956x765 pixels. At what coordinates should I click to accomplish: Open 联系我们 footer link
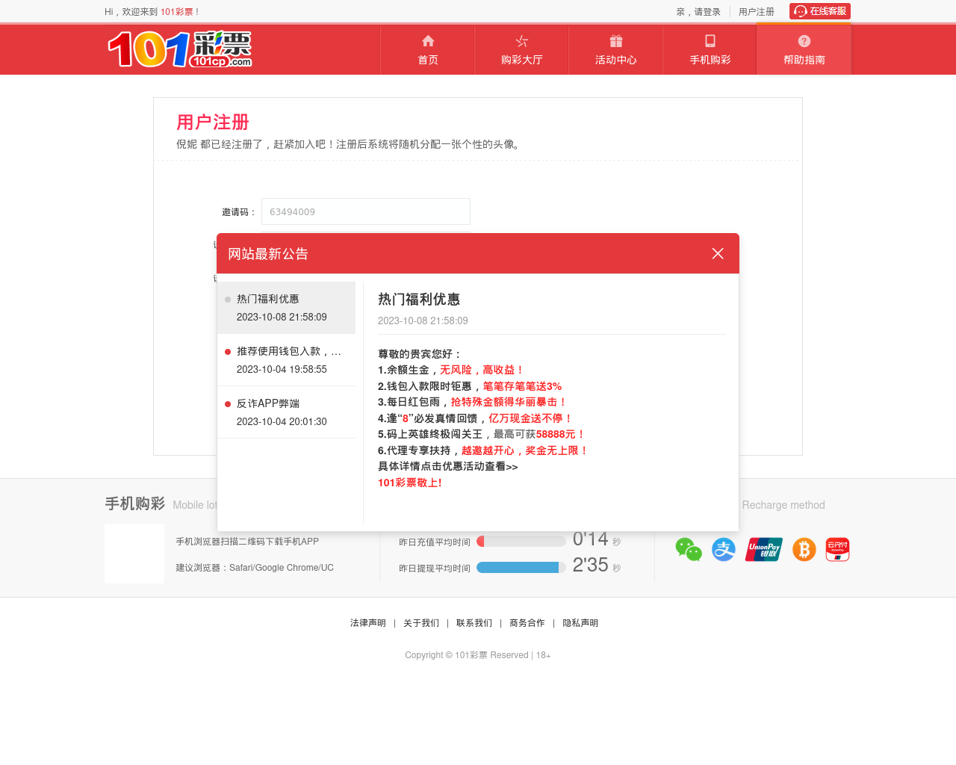[474, 623]
